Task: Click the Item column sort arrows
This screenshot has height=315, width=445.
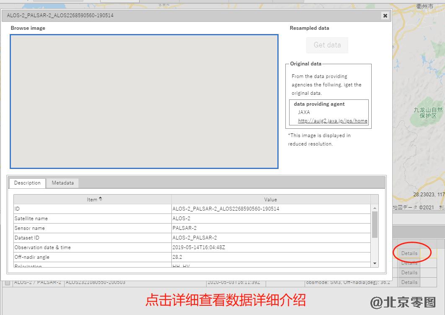Action: click(101, 199)
